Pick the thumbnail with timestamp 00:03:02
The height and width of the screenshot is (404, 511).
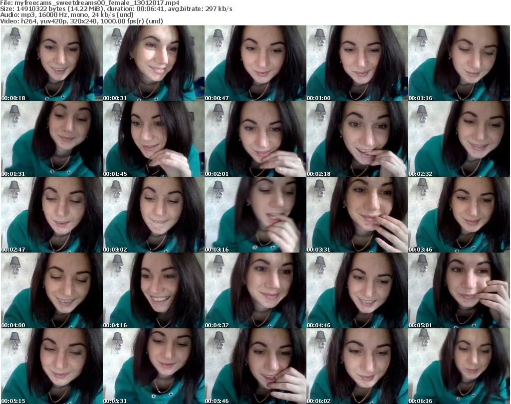pyautogui.click(x=154, y=215)
